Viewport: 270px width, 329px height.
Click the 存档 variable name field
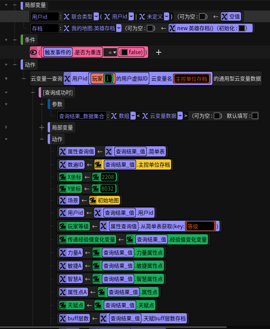pyautogui.click(x=45, y=28)
